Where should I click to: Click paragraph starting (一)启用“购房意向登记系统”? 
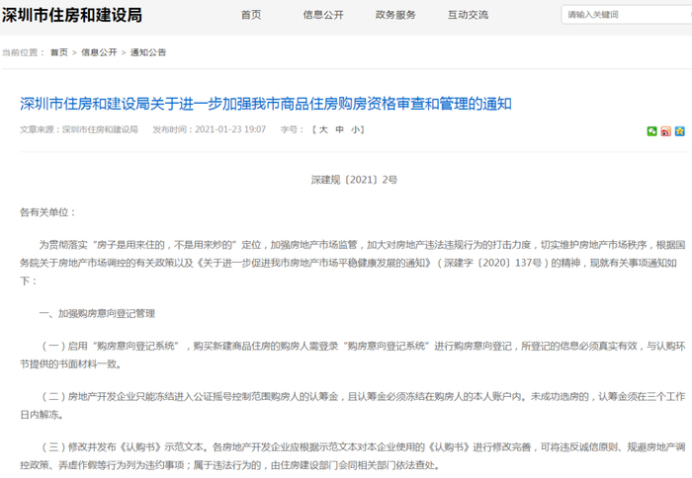(353, 355)
